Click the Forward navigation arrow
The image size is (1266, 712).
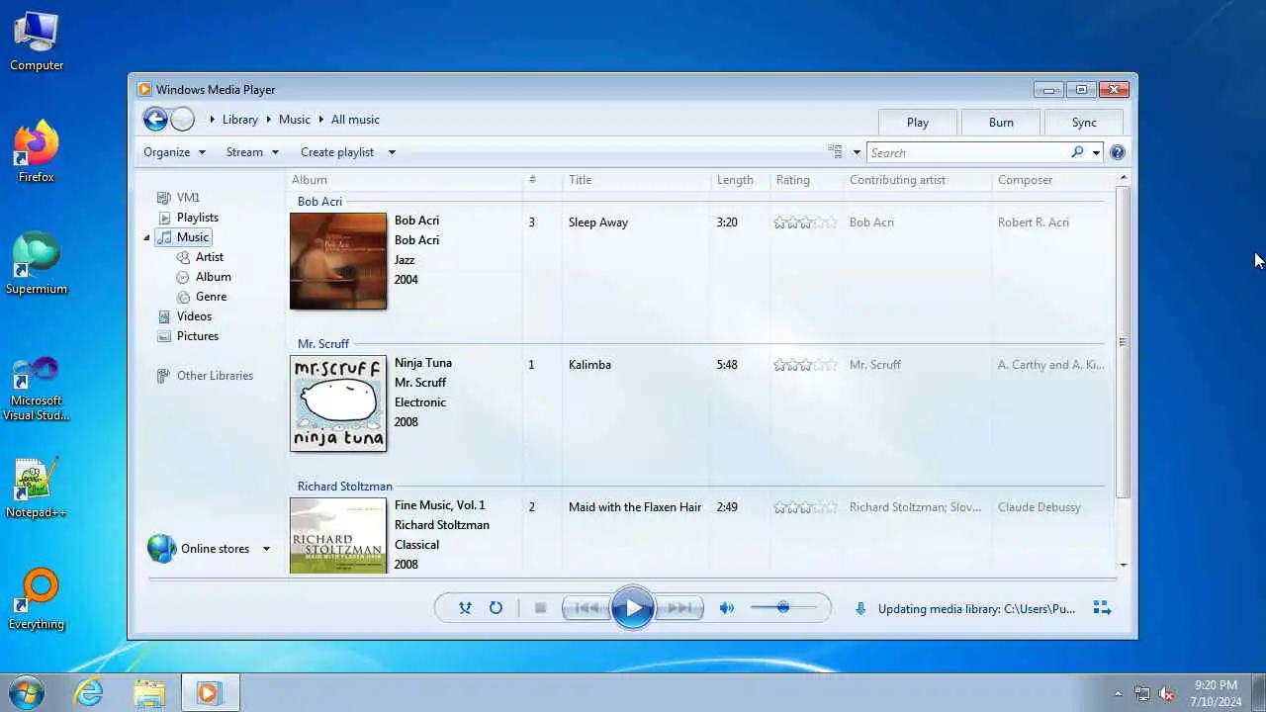[182, 120]
